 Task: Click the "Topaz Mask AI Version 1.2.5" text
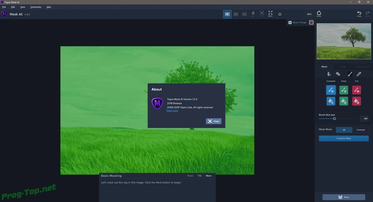[x=182, y=99]
